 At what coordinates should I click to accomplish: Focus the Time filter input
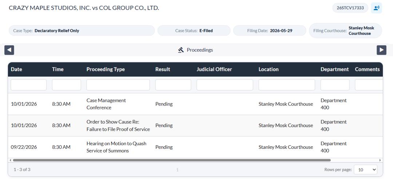tap(67, 85)
